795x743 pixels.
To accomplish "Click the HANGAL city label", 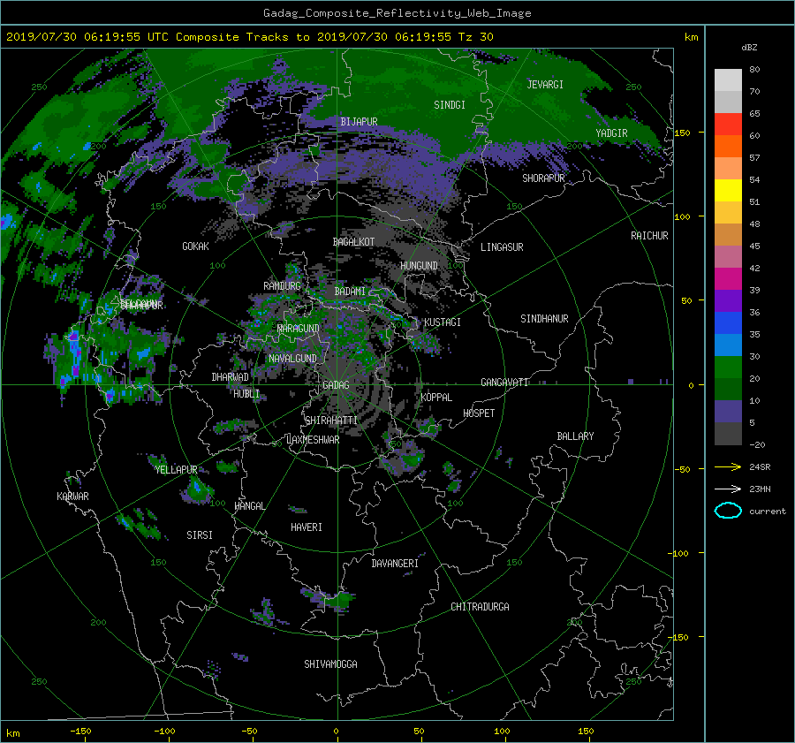I will point(249,506).
